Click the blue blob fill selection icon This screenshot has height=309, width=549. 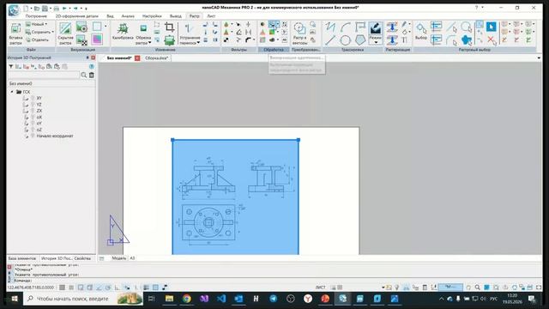coord(467,40)
